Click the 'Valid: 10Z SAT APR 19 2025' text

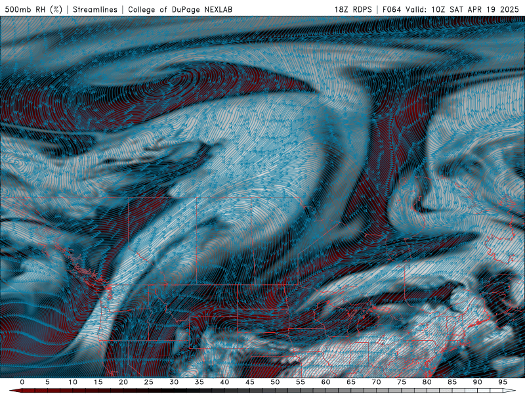click(463, 9)
